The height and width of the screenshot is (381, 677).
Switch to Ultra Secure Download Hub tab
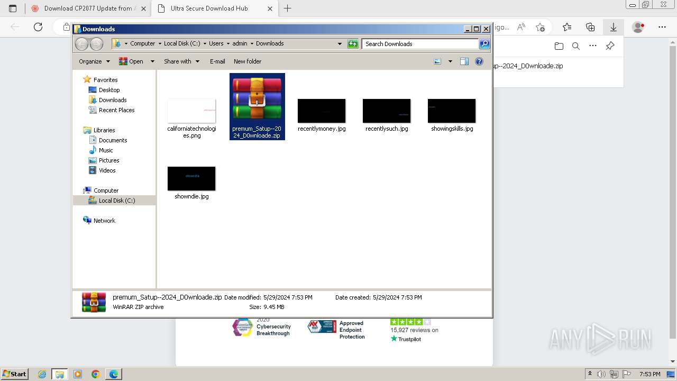tap(214, 8)
